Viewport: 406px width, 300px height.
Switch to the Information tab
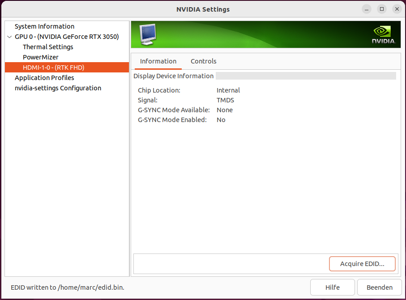(x=158, y=61)
